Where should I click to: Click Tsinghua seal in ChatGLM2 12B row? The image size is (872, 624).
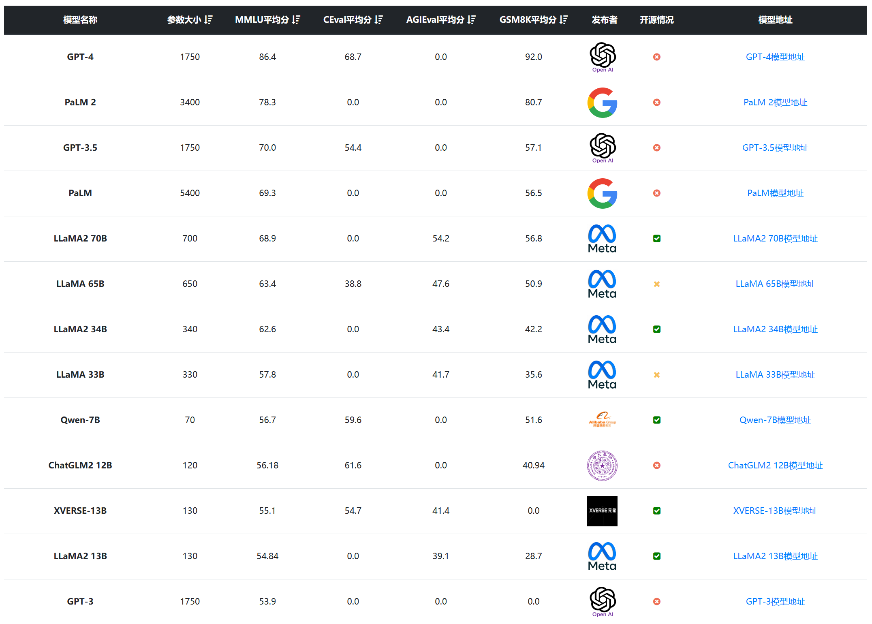pos(602,466)
